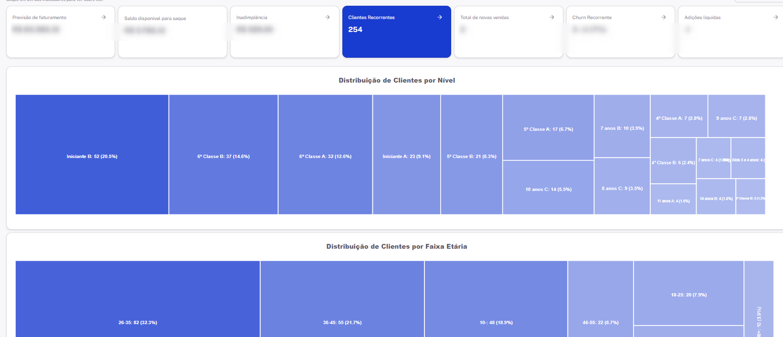Viewport: 783px width, 337px height.
Task: Click arrow icon on Clientes Recorrentes card
Action: point(440,17)
